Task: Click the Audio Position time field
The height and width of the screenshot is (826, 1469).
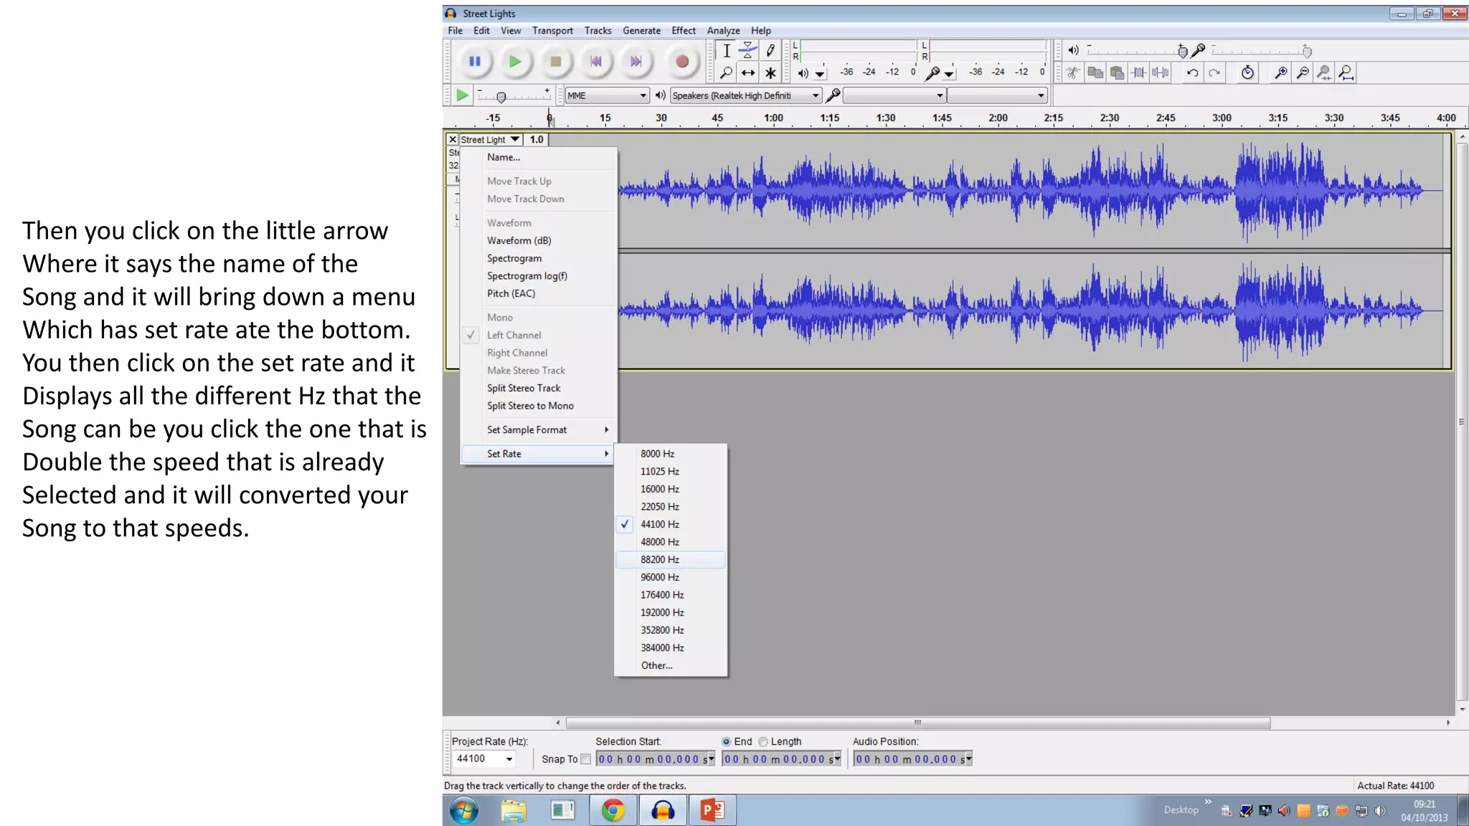Action: (912, 759)
